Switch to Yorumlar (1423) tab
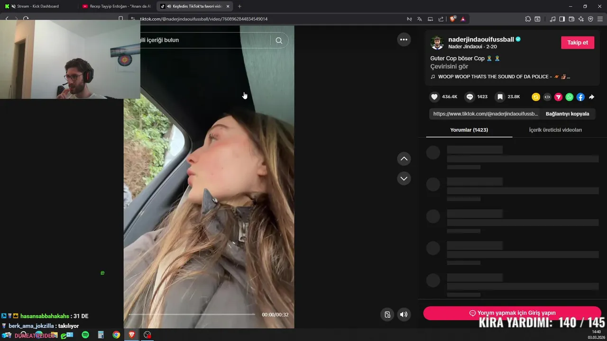 [469, 130]
